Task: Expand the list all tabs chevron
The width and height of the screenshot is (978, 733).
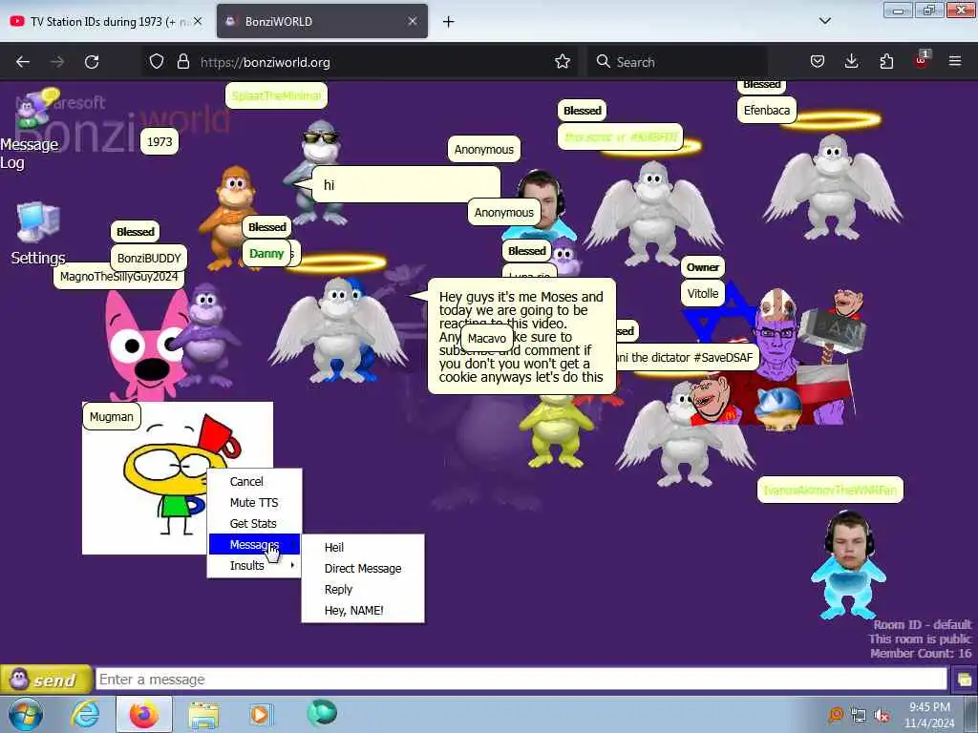Action: [x=824, y=21]
